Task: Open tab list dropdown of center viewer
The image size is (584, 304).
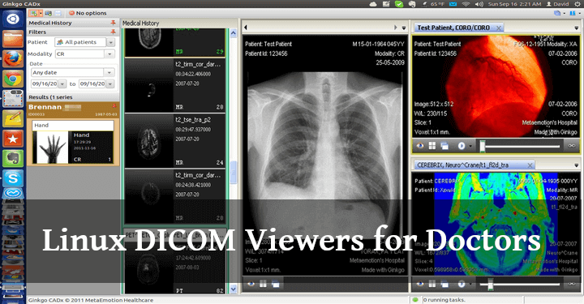Action: pos(404,28)
